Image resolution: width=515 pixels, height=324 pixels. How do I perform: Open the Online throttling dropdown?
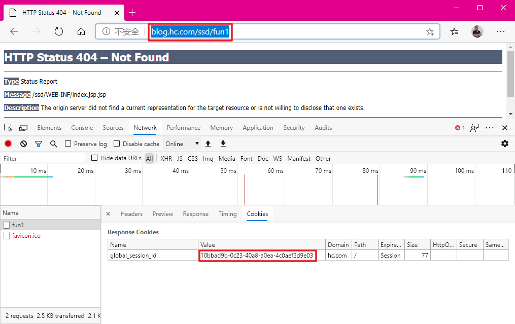tap(182, 144)
